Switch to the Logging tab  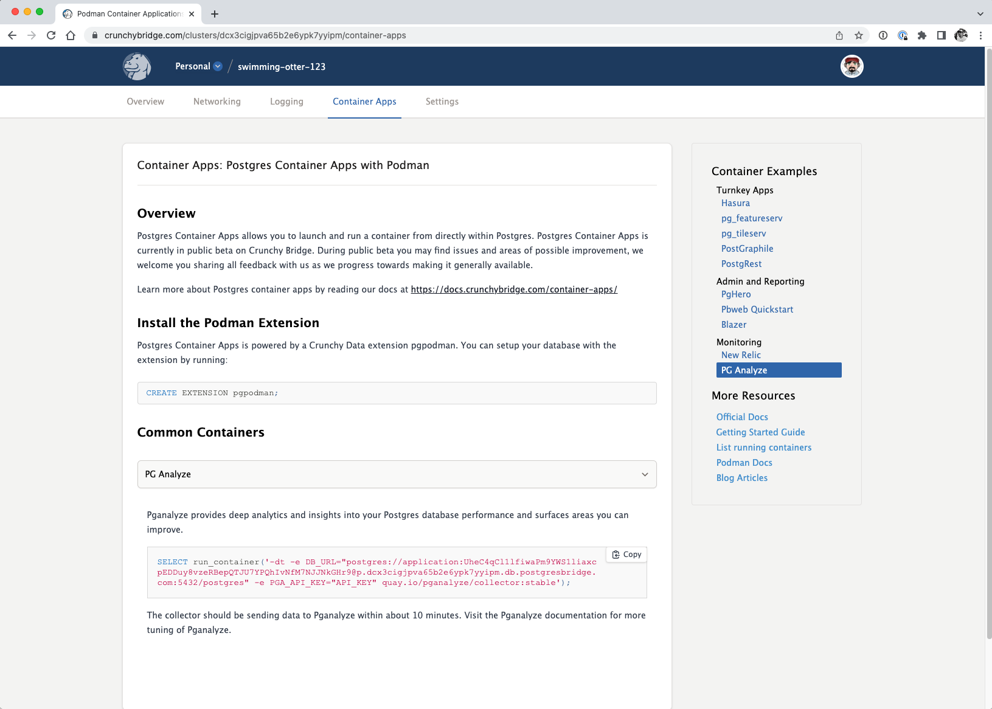[x=286, y=102]
